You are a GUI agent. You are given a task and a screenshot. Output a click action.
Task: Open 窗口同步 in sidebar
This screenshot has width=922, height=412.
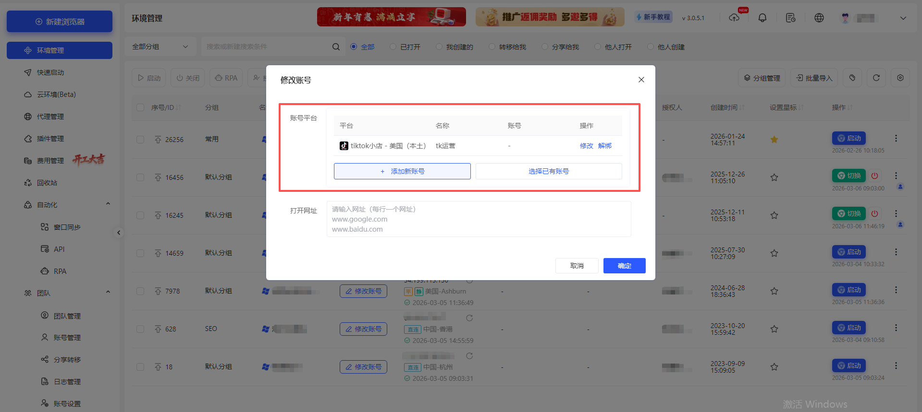click(x=67, y=227)
